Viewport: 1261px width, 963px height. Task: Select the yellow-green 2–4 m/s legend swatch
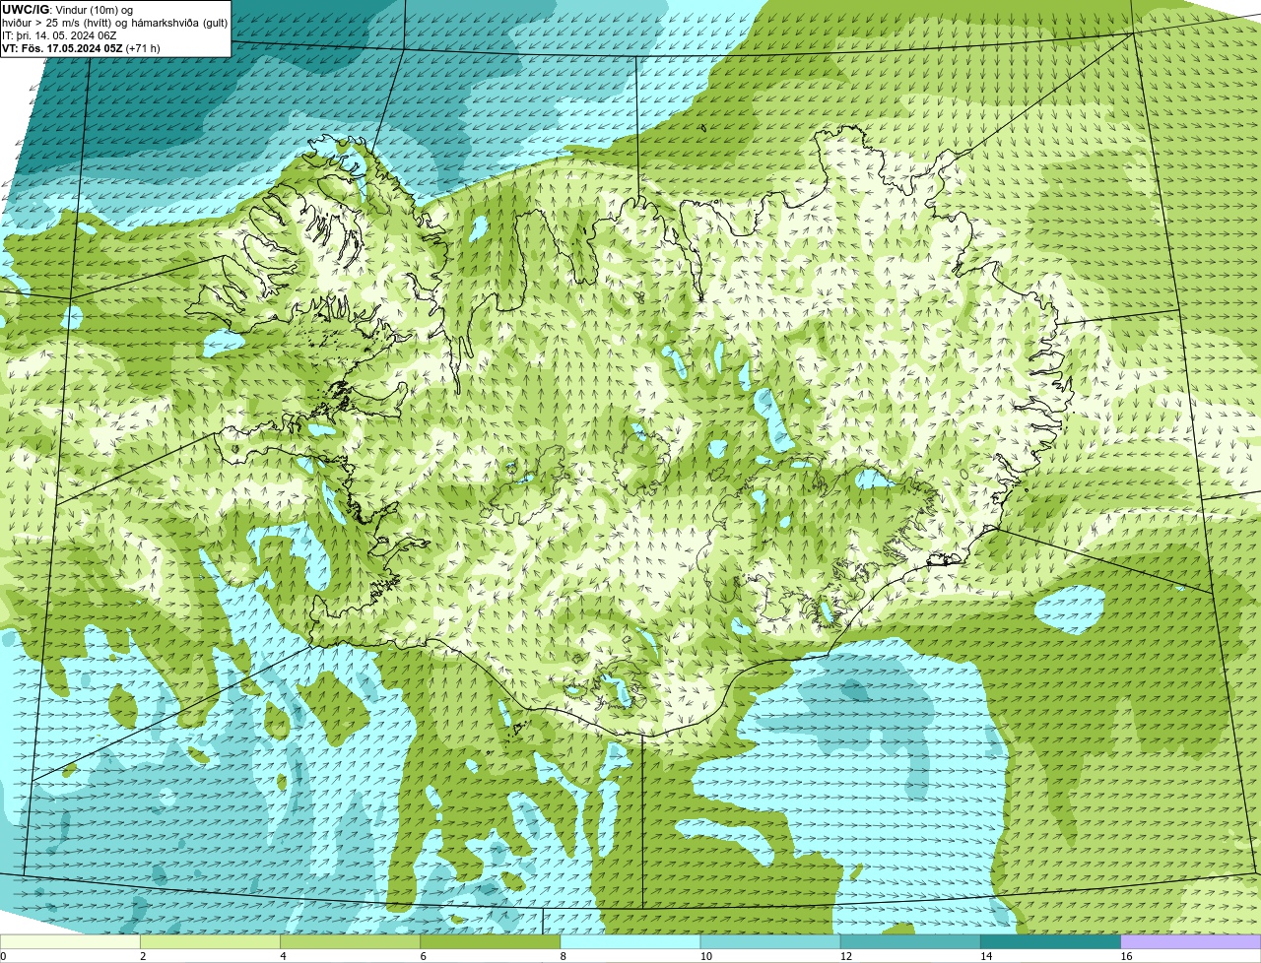pos(211,941)
